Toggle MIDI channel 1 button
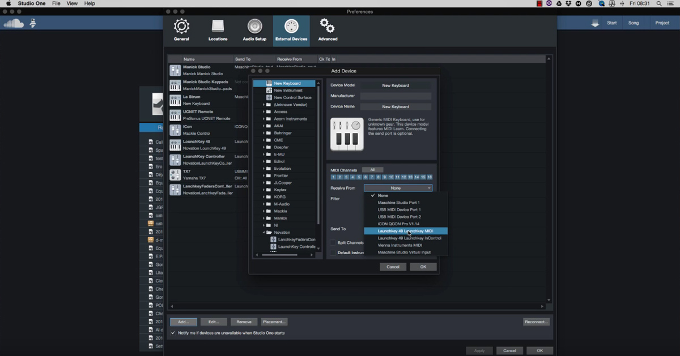The width and height of the screenshot is (680, 356). pyautogui.click(x=333, y=177)
